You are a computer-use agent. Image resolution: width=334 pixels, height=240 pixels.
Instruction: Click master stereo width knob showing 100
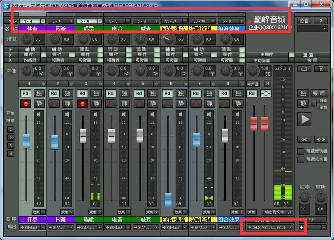(253, 71)
